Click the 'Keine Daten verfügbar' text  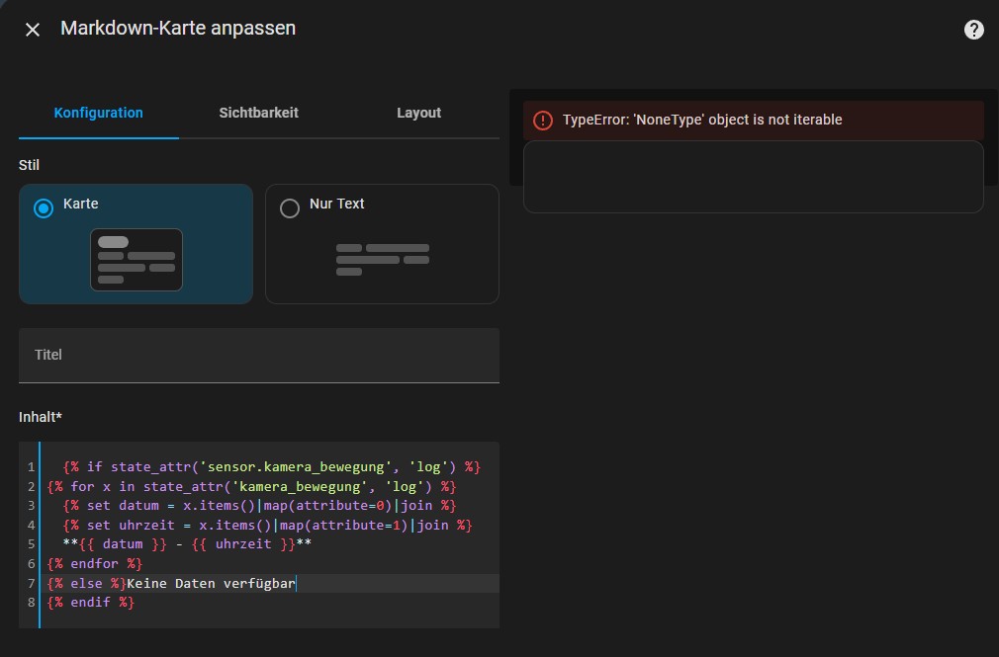tap(211, 583)
